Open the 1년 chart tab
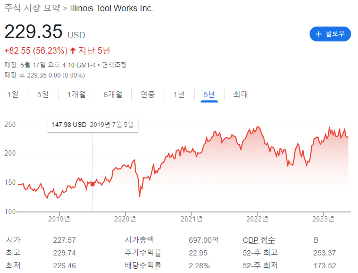This screenshot has height=273, width=358. point(179,94)
